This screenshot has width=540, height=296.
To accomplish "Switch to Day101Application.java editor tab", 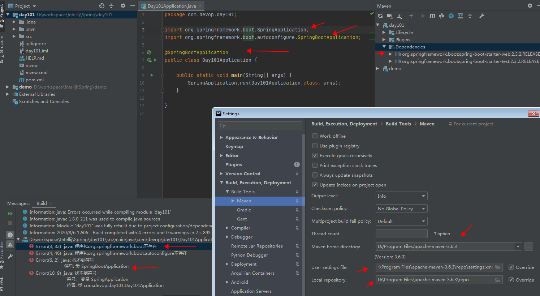I will click(x=172, y=6).
